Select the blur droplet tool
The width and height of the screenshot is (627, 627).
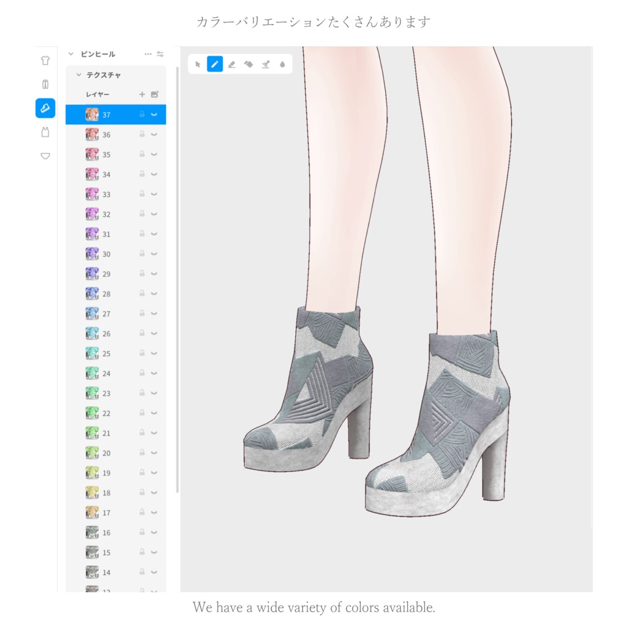click(x=282, y=64)
